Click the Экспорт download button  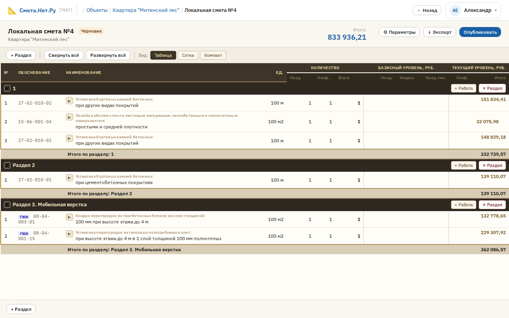click(x=439, y=32)
